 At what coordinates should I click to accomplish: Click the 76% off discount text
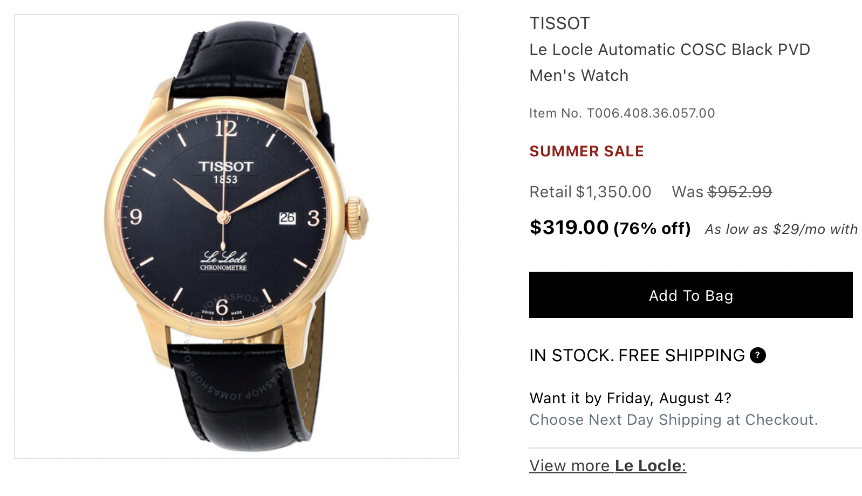652,229
